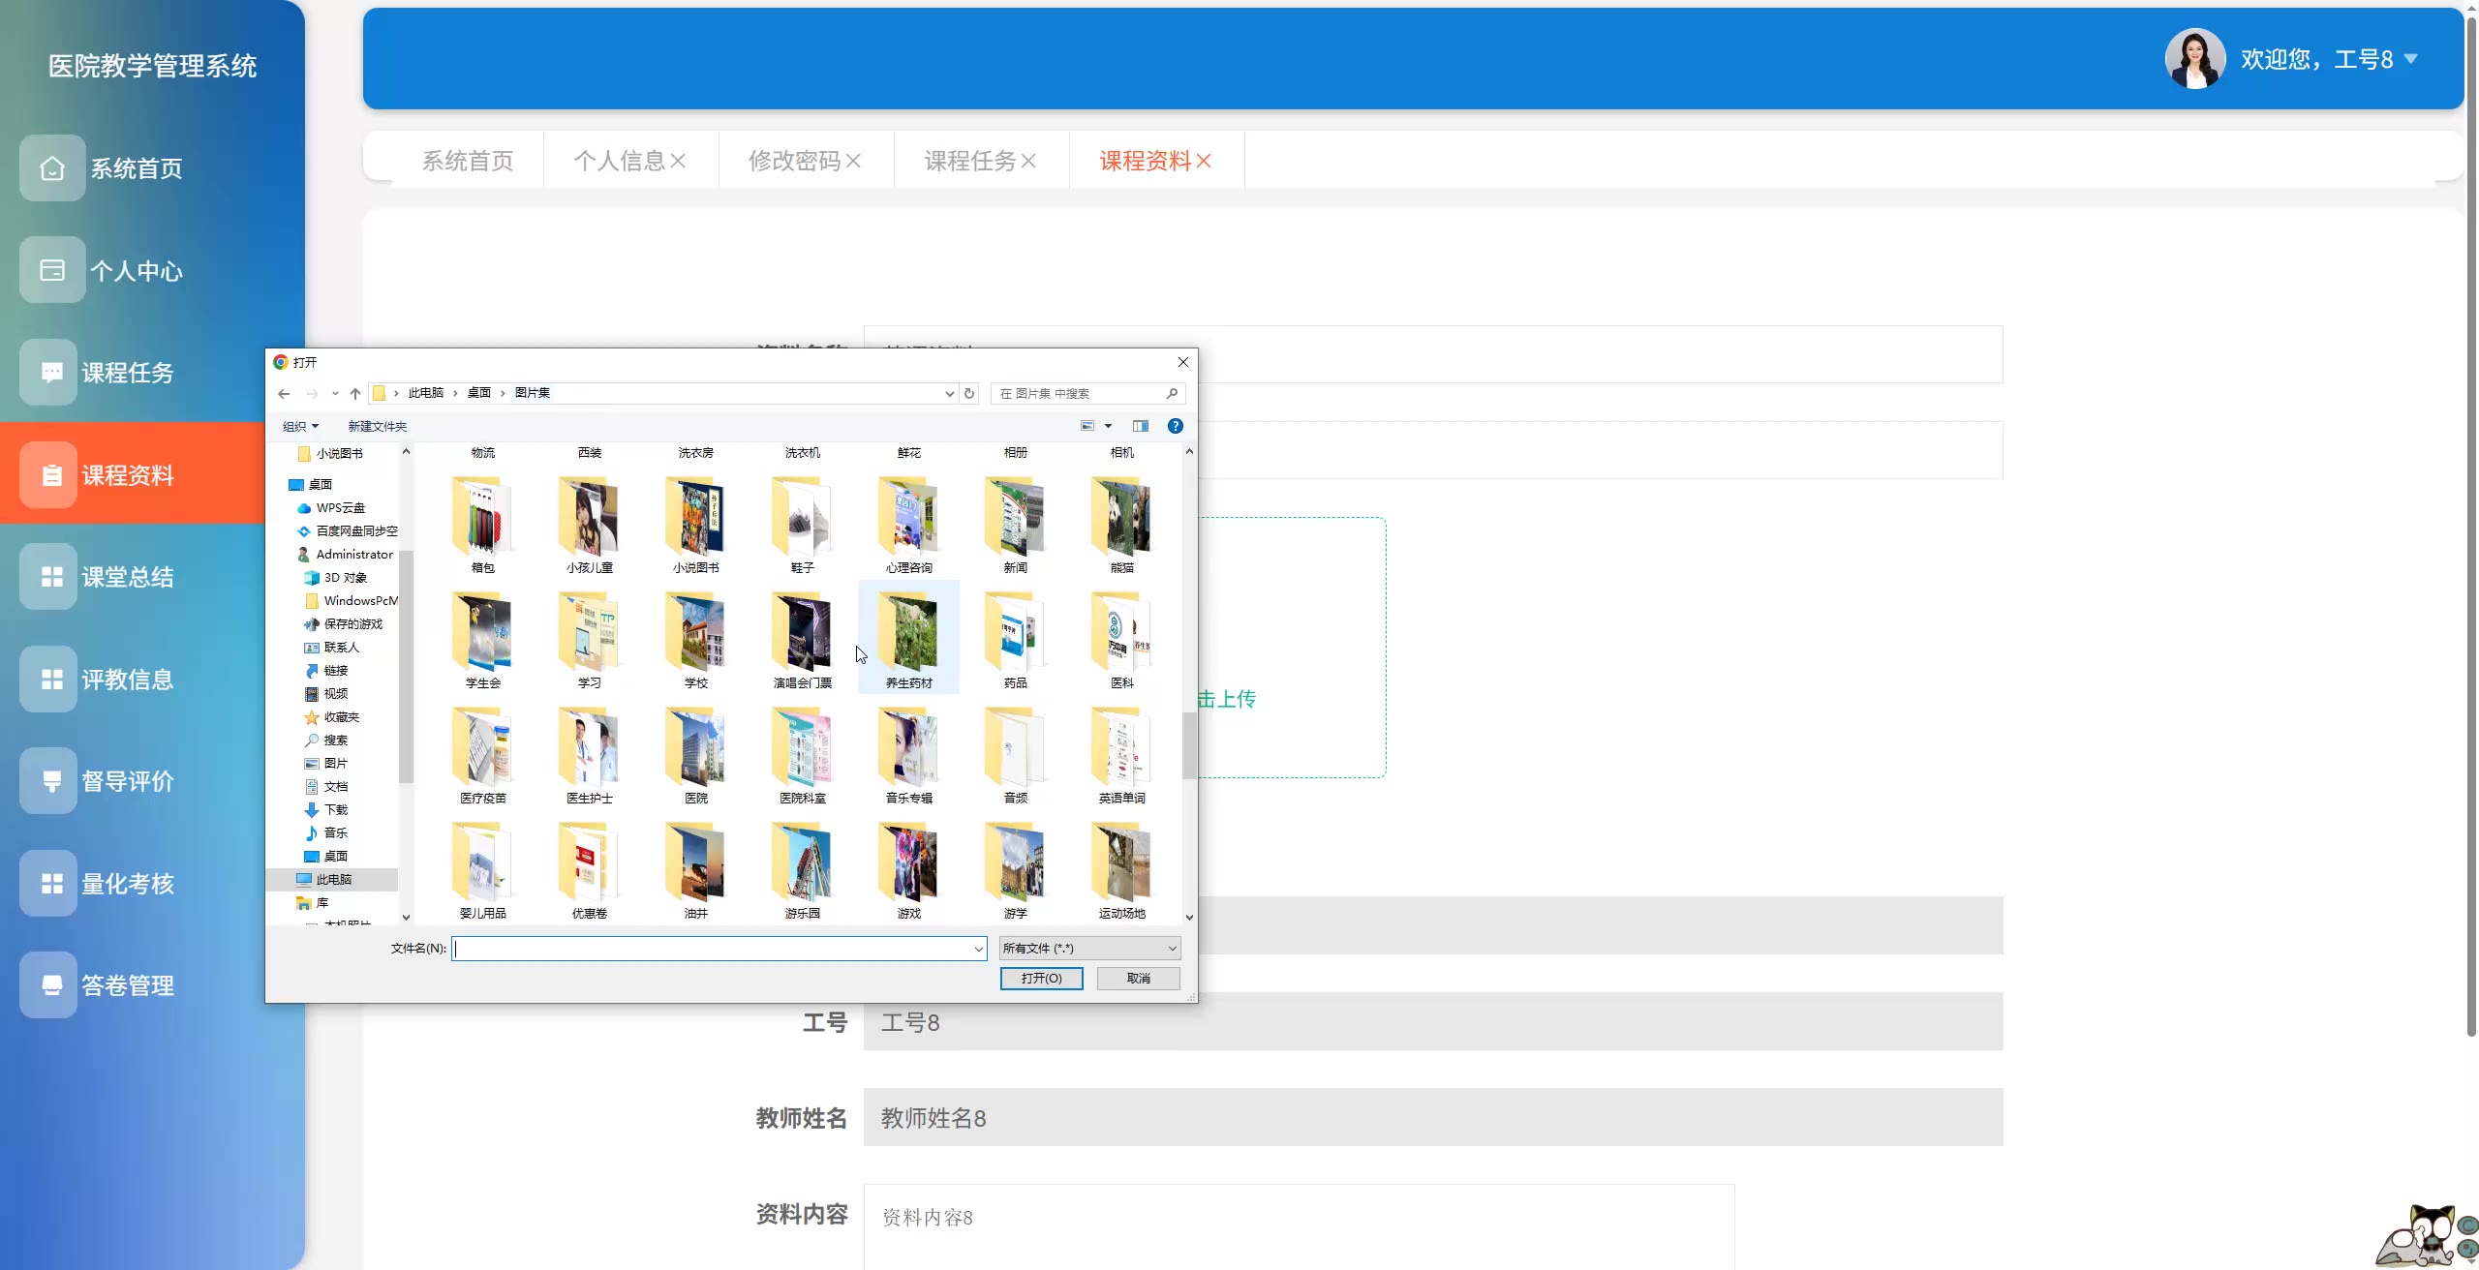Click the 取消 button
The image size is (2479, 1270).
(x=1138, y=979)
